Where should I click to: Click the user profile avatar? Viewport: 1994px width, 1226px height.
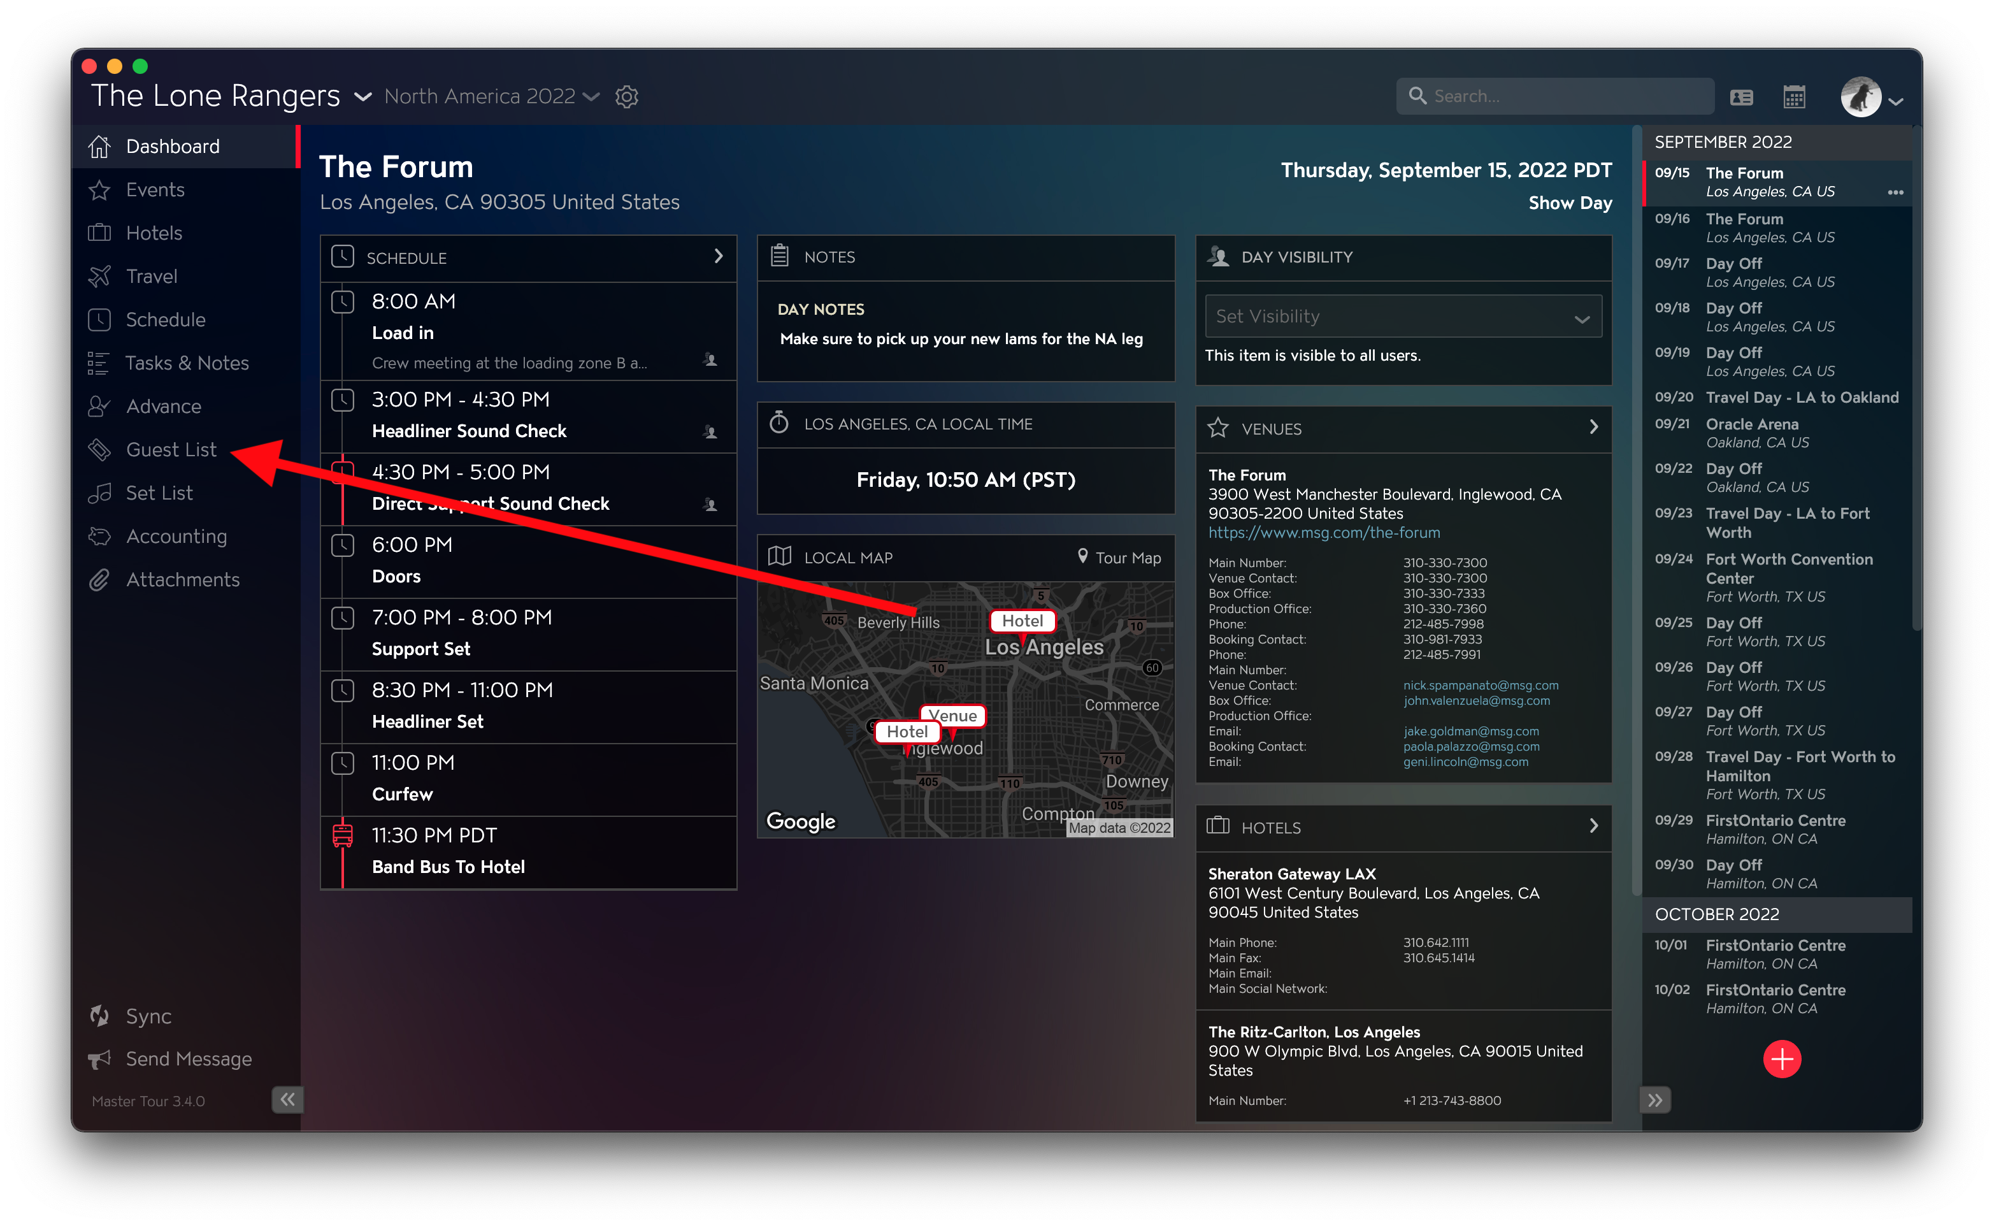click(x=1860, y=97)
